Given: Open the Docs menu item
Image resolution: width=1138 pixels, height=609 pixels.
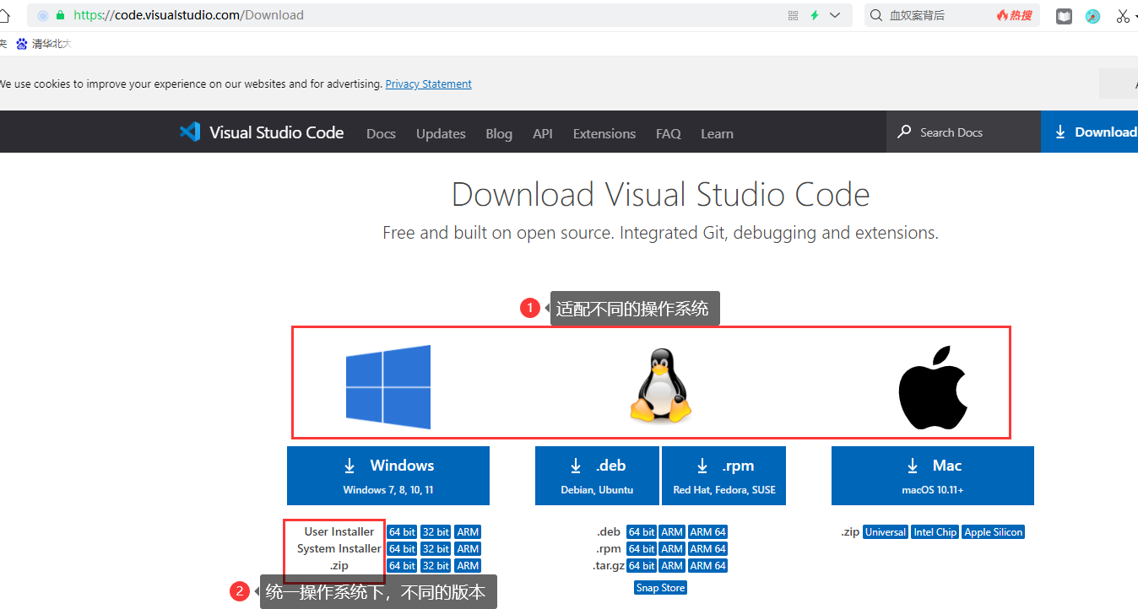Looking at the screenshot, I should [381, 133].
